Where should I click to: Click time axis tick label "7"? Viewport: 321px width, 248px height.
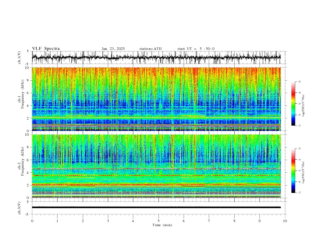pyautogui.click(x=209, y=221)
